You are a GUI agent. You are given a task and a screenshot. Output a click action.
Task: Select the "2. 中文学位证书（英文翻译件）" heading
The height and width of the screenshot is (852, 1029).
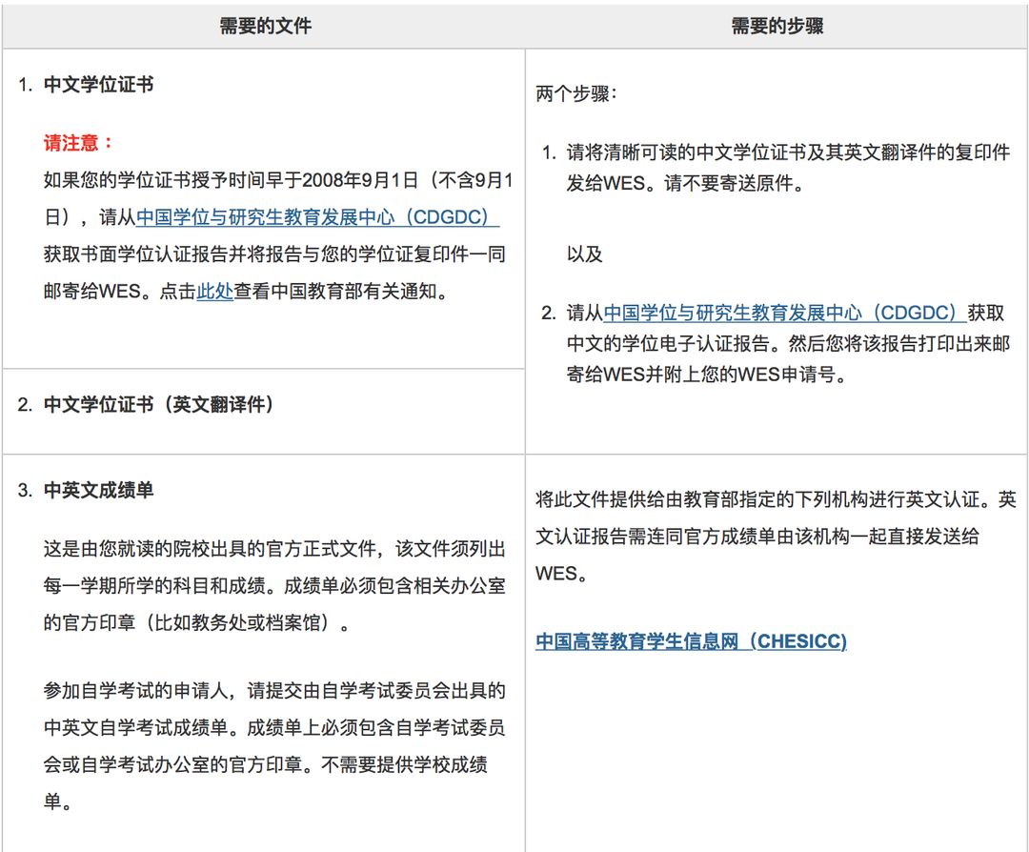pos(146,404)
